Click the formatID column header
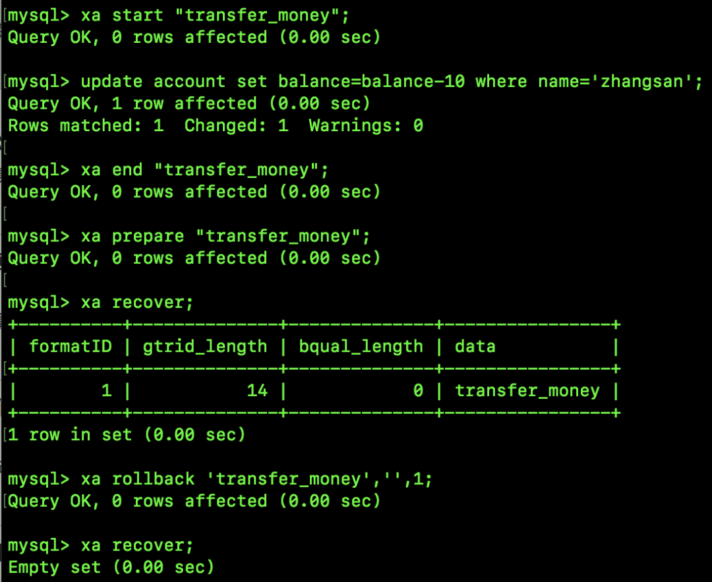Viewport: 712px width, 582px height. [x=71, y=347]
